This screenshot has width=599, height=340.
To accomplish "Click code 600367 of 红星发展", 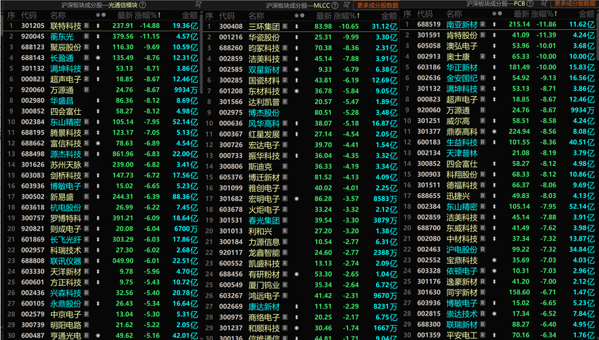I will (230, 134).
